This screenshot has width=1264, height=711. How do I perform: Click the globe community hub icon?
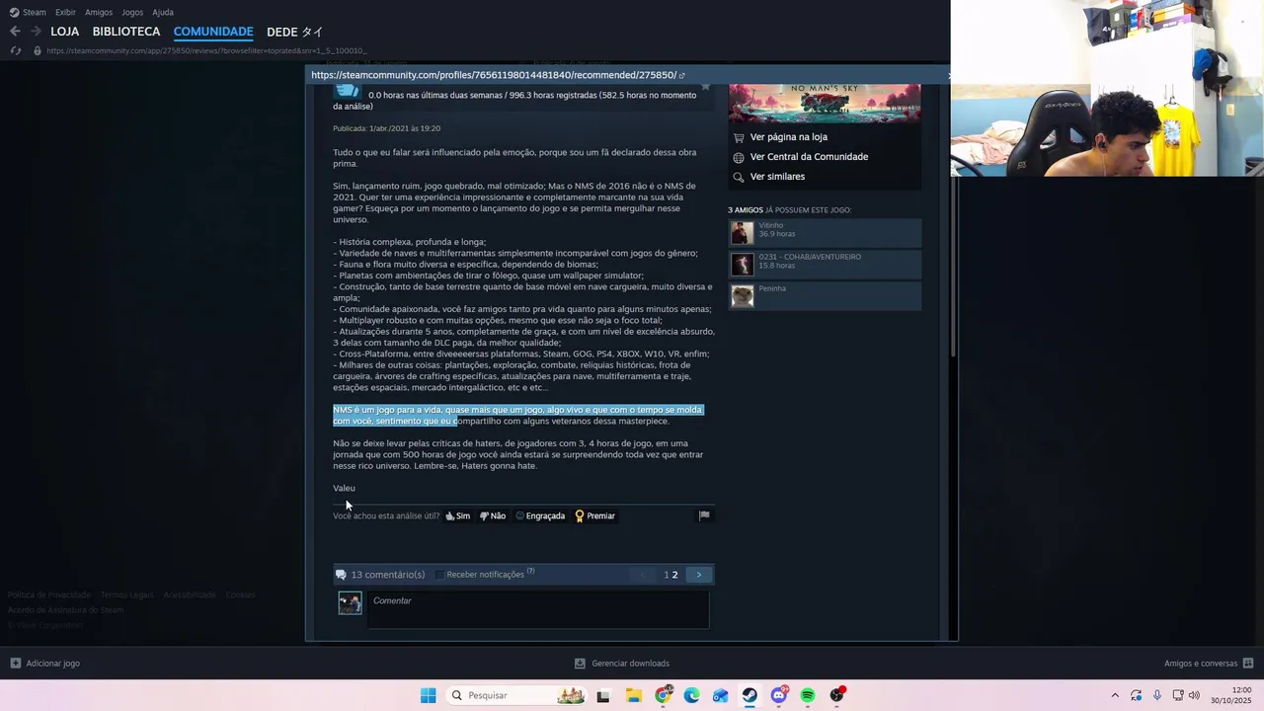[739, 157]
